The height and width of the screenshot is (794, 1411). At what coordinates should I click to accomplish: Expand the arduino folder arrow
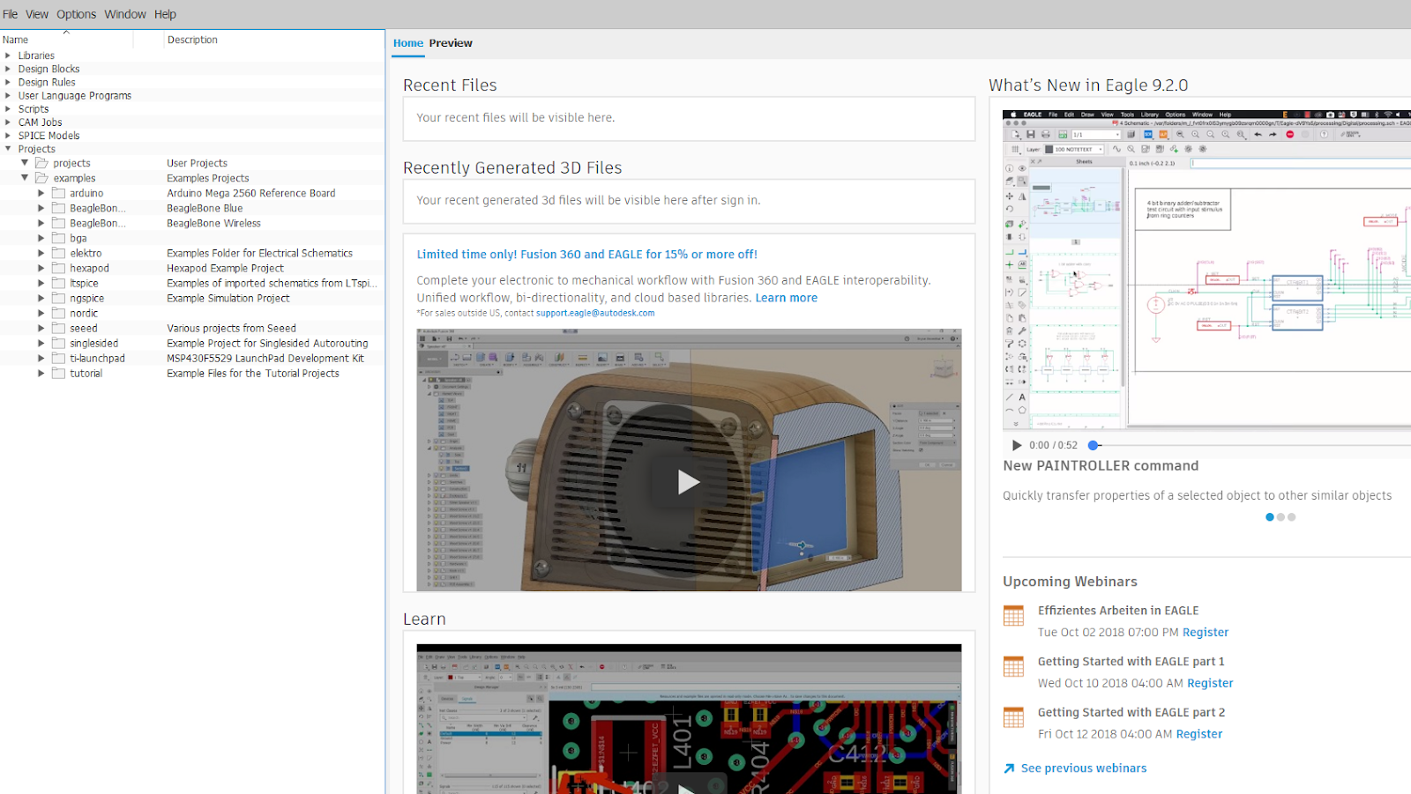[x=41, y=193]
